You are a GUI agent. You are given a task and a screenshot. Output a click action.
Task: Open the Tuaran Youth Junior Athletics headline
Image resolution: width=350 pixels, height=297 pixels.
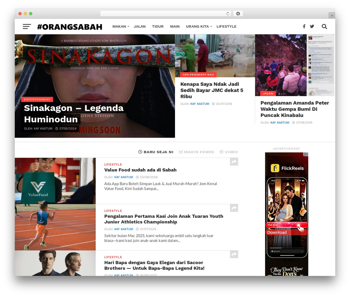click(x=164, y=219)
